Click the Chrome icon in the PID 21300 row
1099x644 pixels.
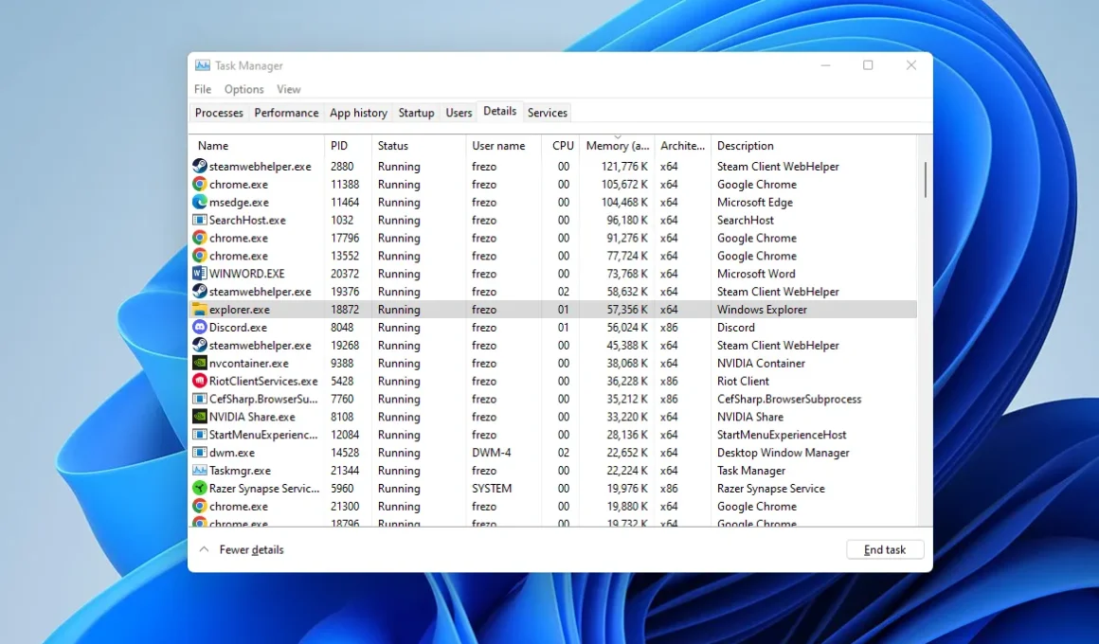[200, 506]
